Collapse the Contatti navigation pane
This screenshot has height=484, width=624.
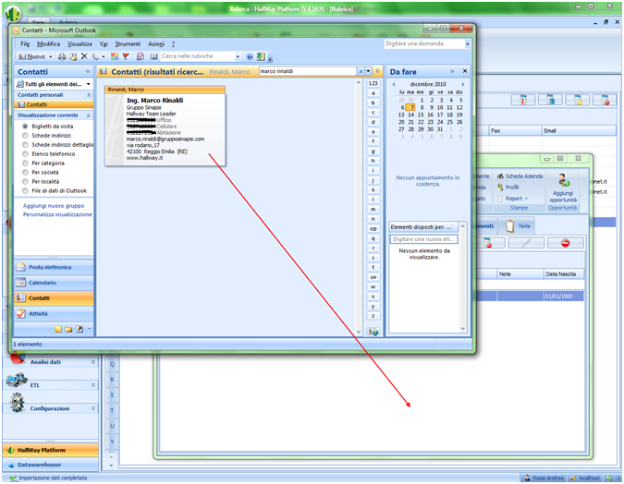click(88, 72)
